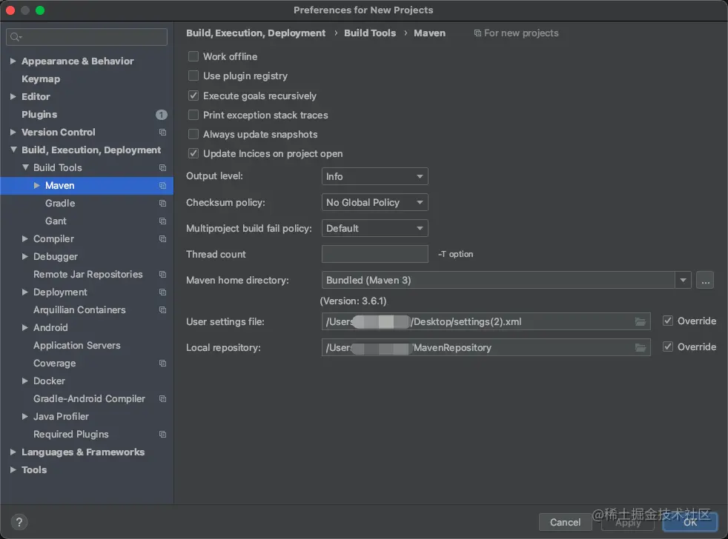The width and height of the screenshot is (728, 539).
Task: Collapse Build, Execution, Deployment section
Action: click(x=13, y=150)
